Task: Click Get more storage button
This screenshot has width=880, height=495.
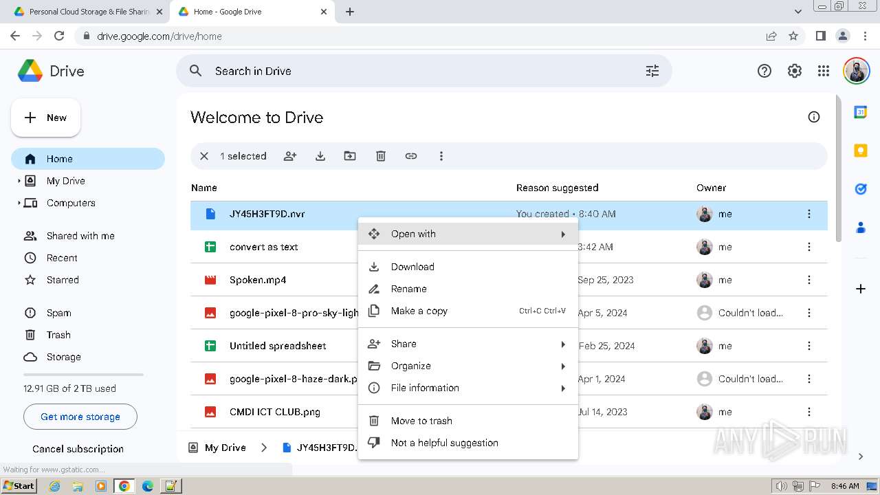Action: click(80, 417)
